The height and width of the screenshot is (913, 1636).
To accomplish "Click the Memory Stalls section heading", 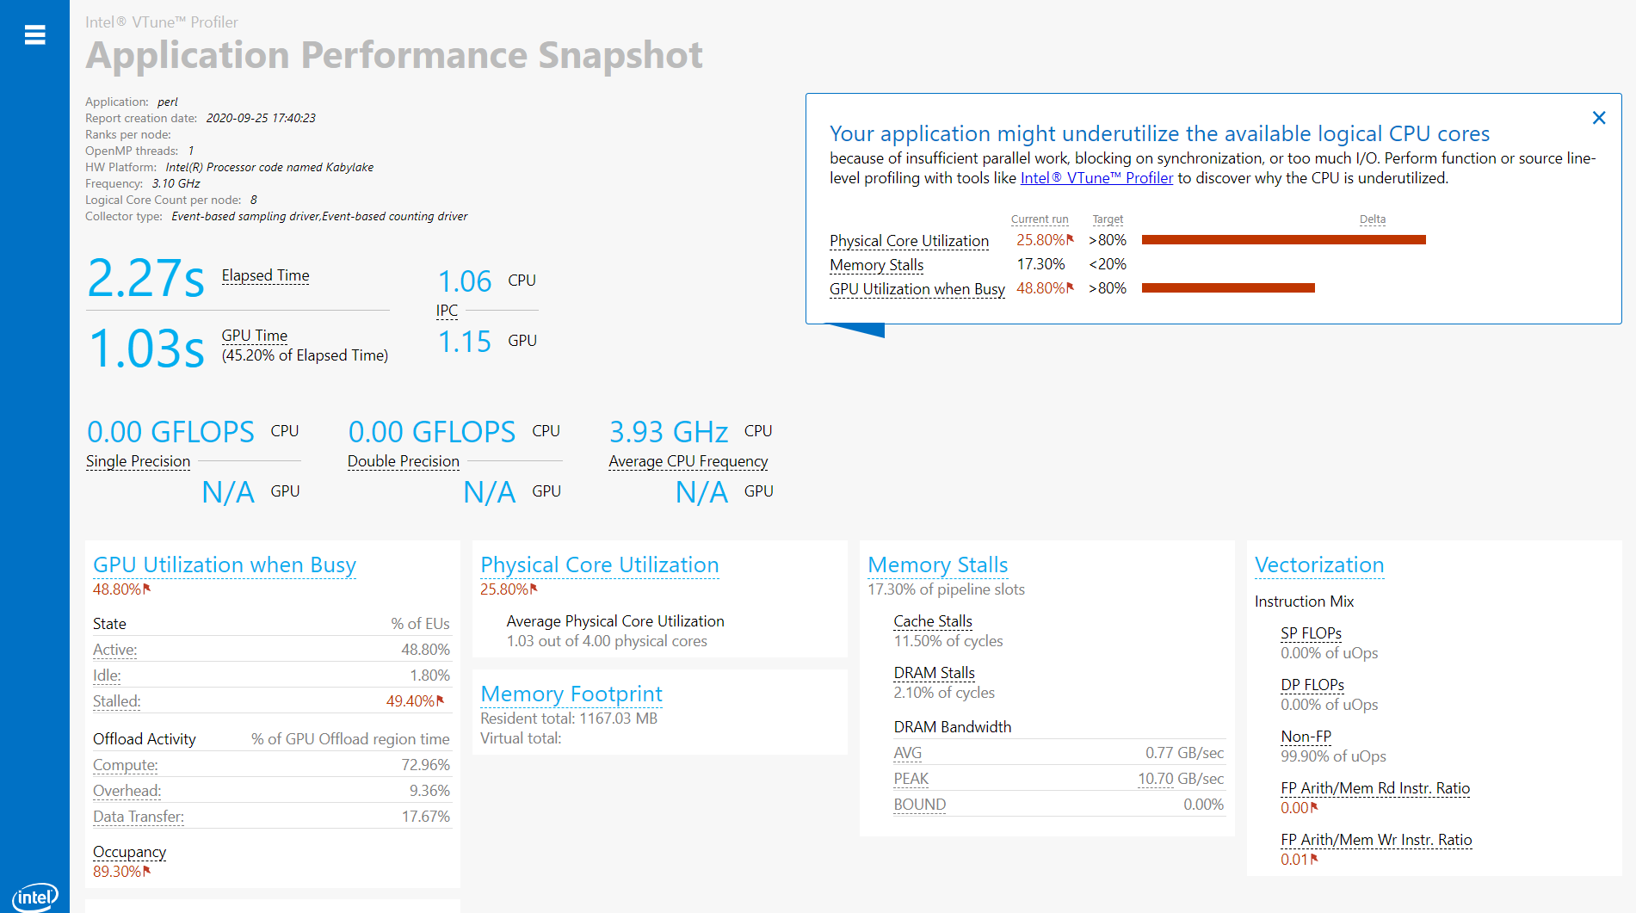I will [937, 565].
